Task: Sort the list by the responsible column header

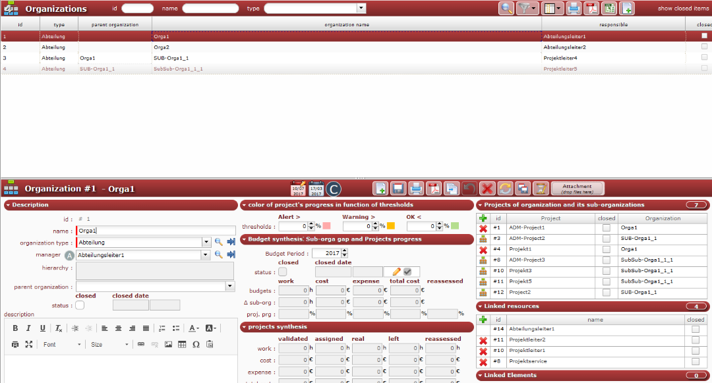Action: coord(613,24)
